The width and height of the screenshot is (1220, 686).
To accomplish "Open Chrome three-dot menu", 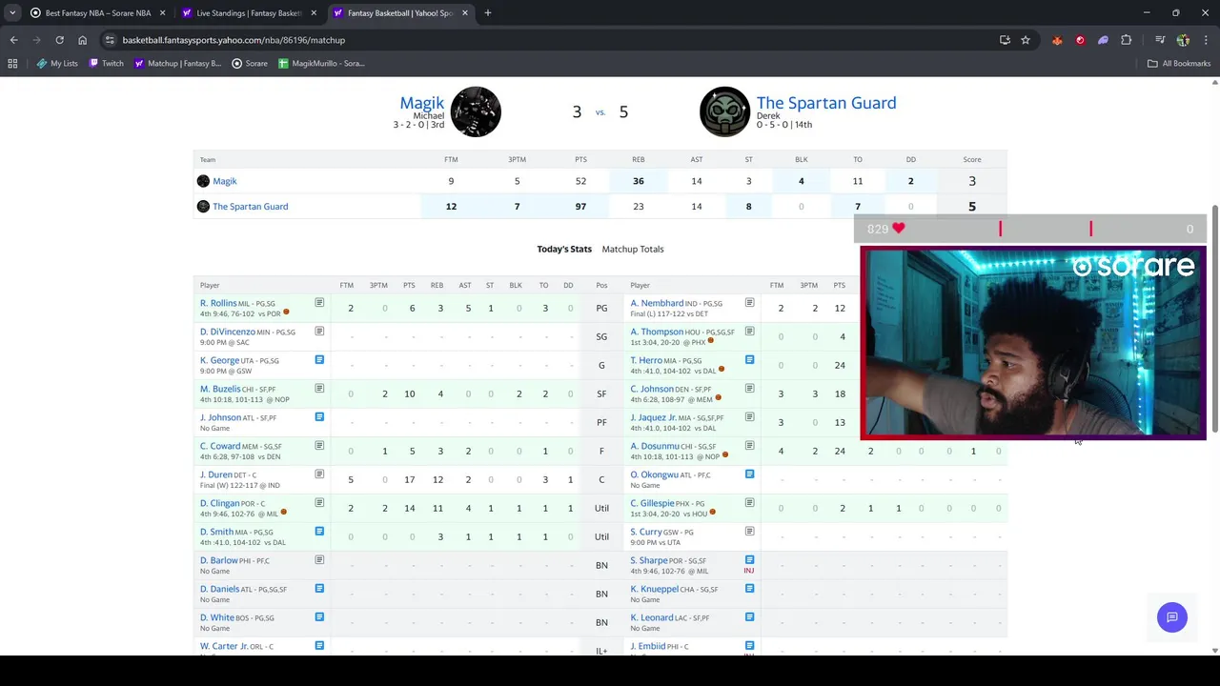I will (x=1205, y=40).
